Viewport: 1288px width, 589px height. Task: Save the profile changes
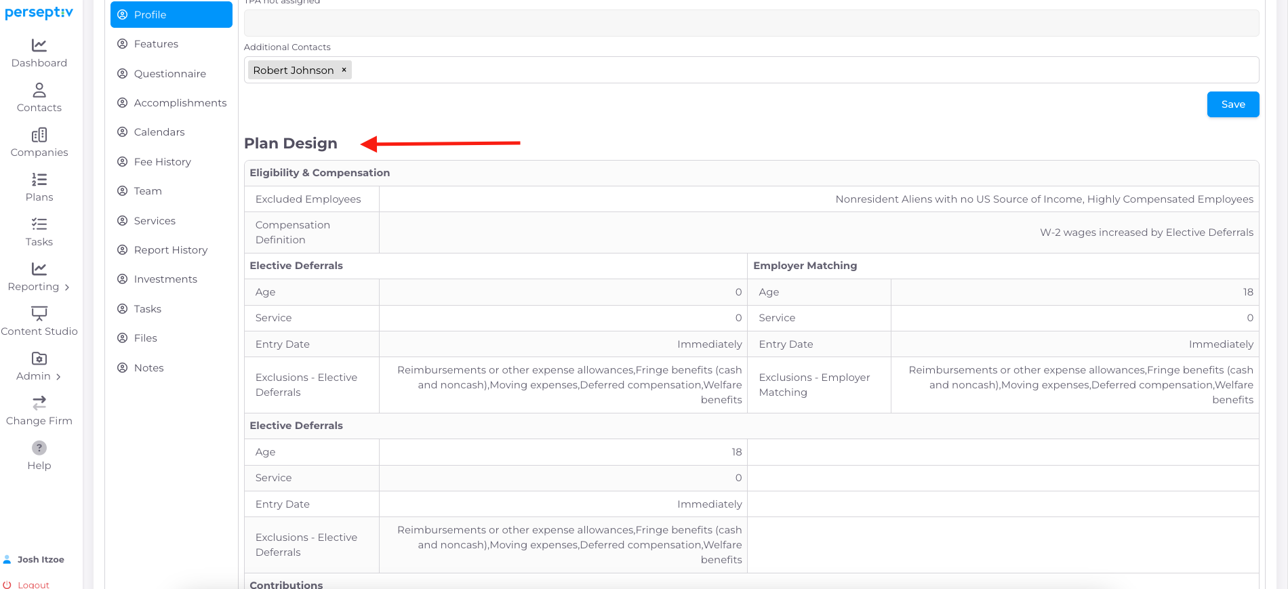point(1233,104)
